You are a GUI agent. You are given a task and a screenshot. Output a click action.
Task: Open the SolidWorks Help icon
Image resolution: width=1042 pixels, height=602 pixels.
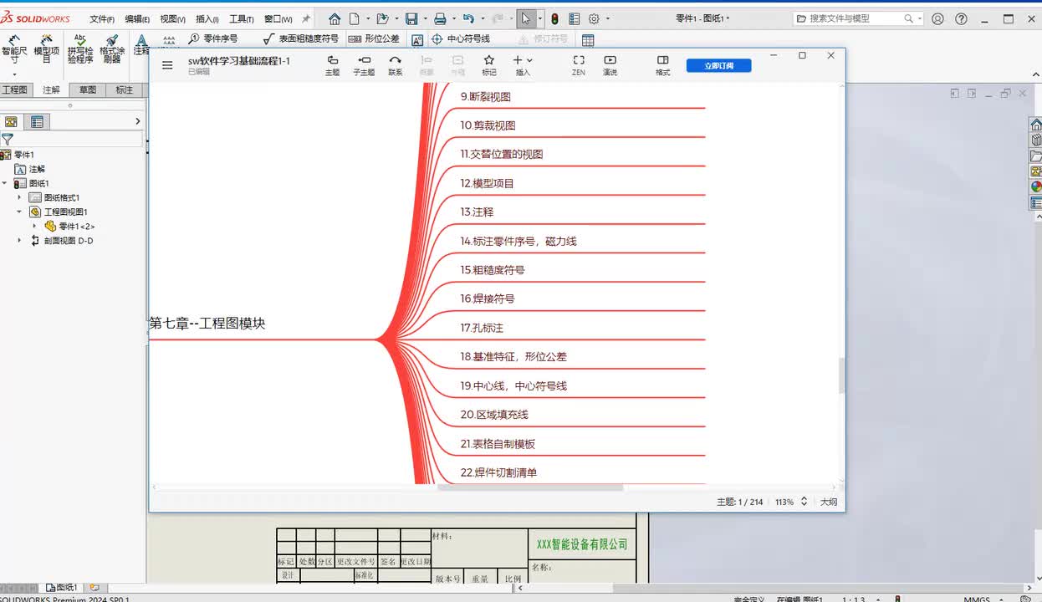coord(962,18)
